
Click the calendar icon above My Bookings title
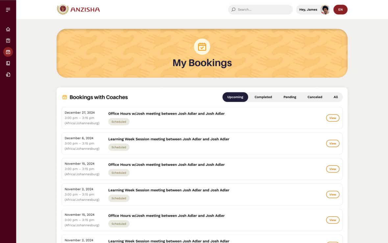coord(202,46)
